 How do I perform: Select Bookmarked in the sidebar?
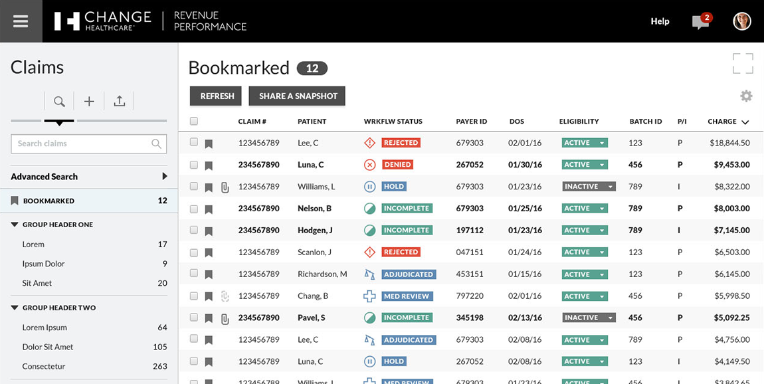coord(48,201)
